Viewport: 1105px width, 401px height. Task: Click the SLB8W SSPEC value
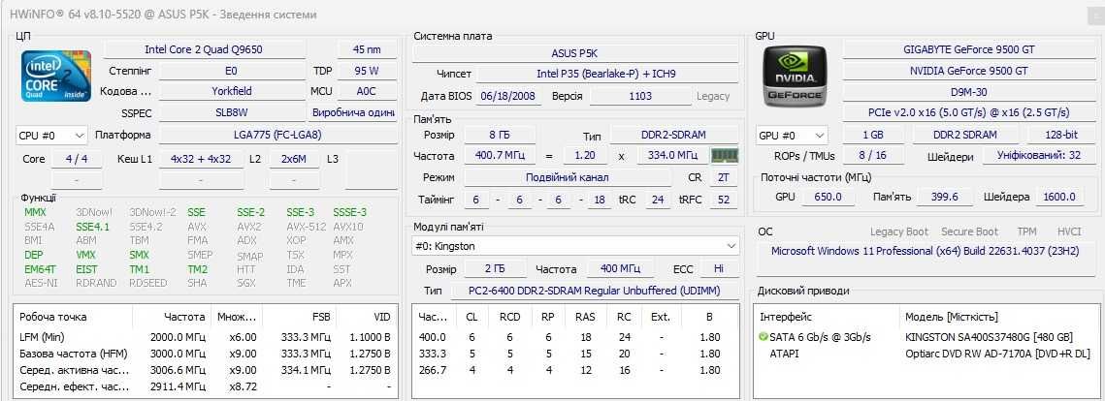(x=232, y=111)
